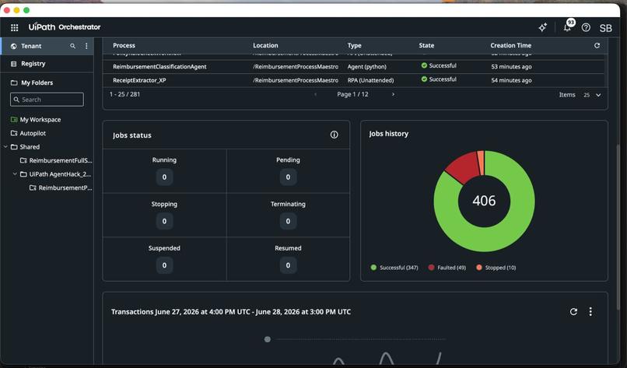The image size is (627, 368).
Task: Click orange Stopped segment of donut chart
Action: [x=481, y=163]
